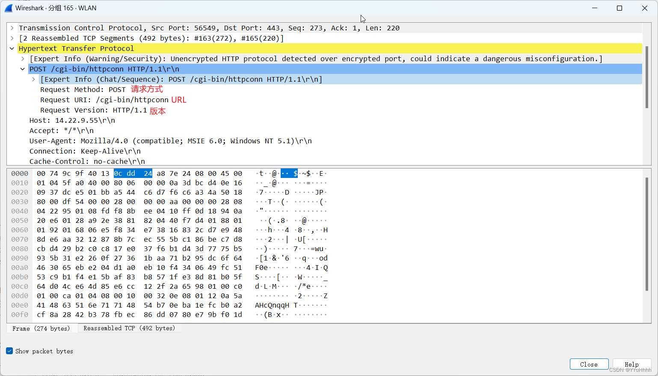Switch to the Frame (274 bytes) tab
Viewport: 658px width, 376px height.
click(x=41, y=329)
